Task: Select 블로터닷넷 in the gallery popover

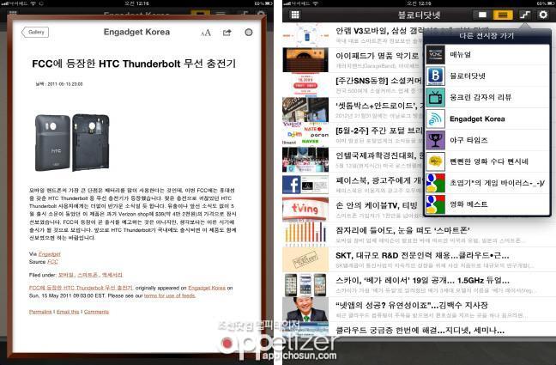Action: [x=487, y=76]
